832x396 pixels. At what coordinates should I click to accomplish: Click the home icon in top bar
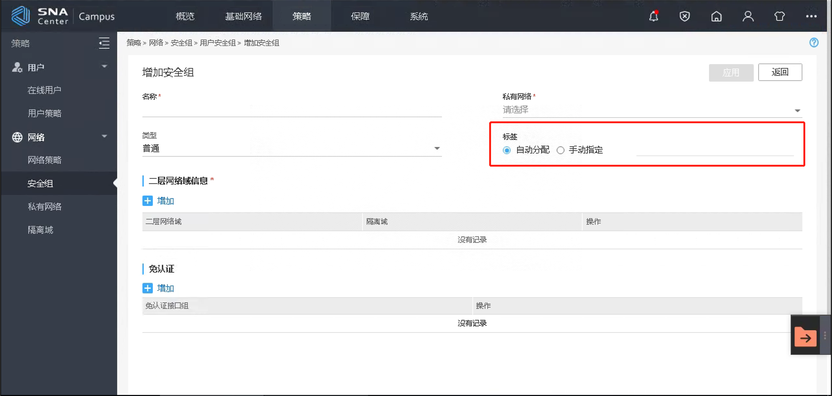[716, 16]
